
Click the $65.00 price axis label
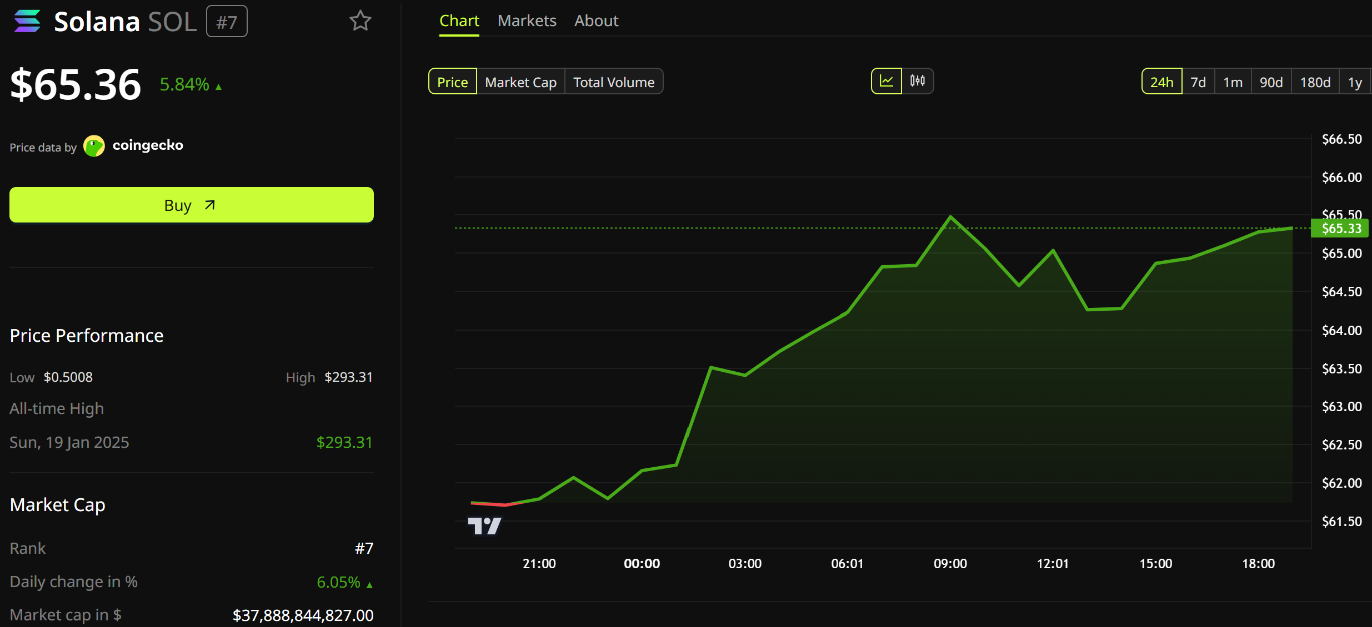coord(1342,254)
